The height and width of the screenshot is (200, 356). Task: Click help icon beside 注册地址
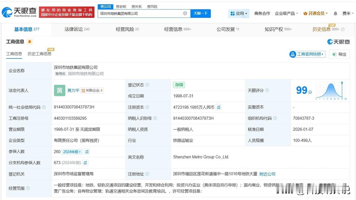pos(147,174)
